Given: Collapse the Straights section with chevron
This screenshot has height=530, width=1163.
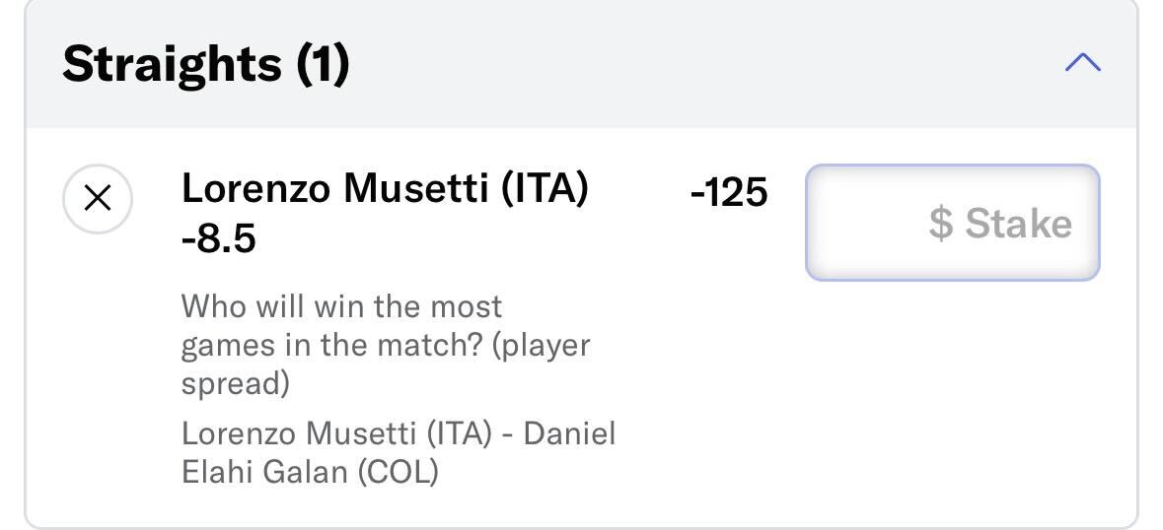Looking at the screenshot, I should (x=1082, y=62).
